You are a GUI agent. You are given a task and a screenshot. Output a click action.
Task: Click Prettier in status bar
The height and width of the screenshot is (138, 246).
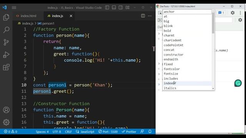129,132
